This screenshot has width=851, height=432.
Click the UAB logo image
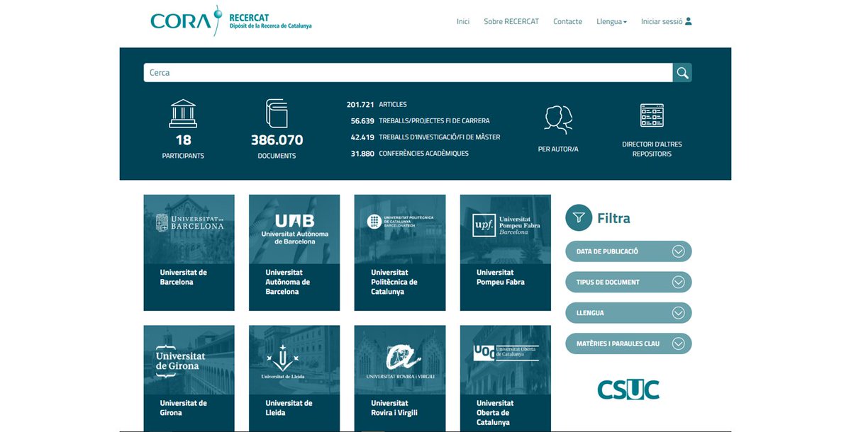point(294,229)
